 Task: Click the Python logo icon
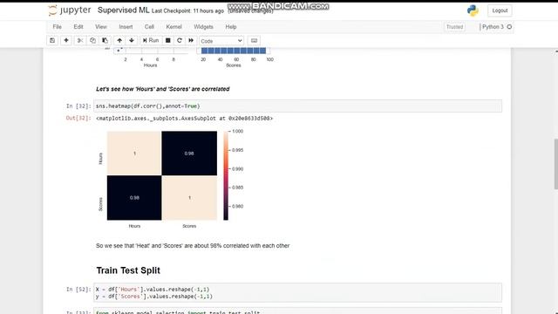click(x=473, y=10)
